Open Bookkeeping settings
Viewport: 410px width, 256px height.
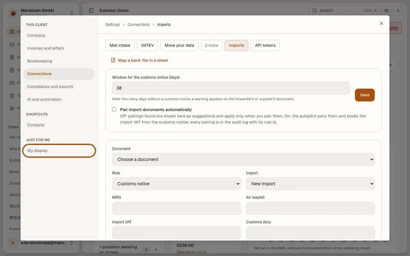[59, 61]
